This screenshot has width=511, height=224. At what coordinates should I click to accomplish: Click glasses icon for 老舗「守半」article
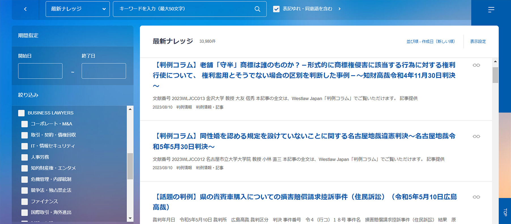coord(476,65)
